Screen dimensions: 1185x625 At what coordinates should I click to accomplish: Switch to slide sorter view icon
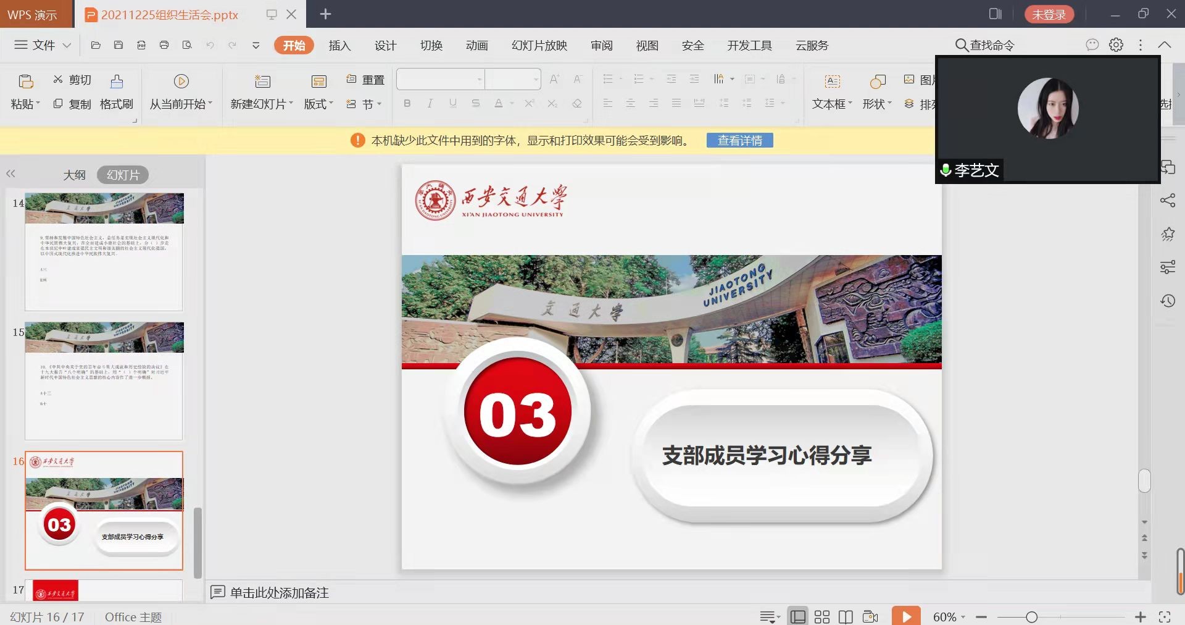click(821, 616)
